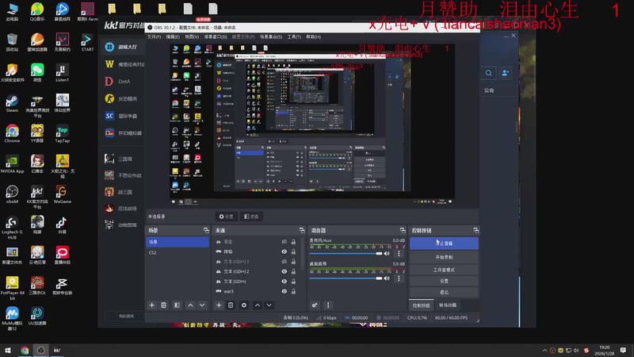Open OBS desktop shortcut obs64
The image size is (634, 357).
pyautogui.click(x=12, y=194)
